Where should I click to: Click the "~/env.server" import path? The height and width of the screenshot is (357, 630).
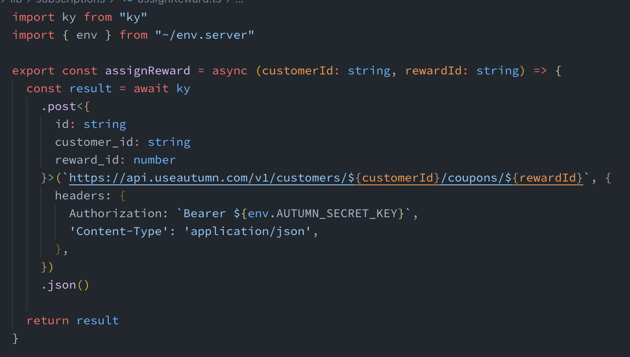click(x=204, y=35)
